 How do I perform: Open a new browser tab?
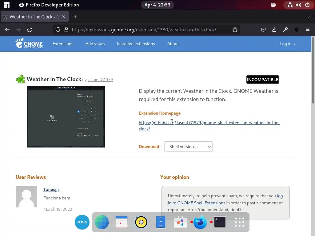click(75, 17)
